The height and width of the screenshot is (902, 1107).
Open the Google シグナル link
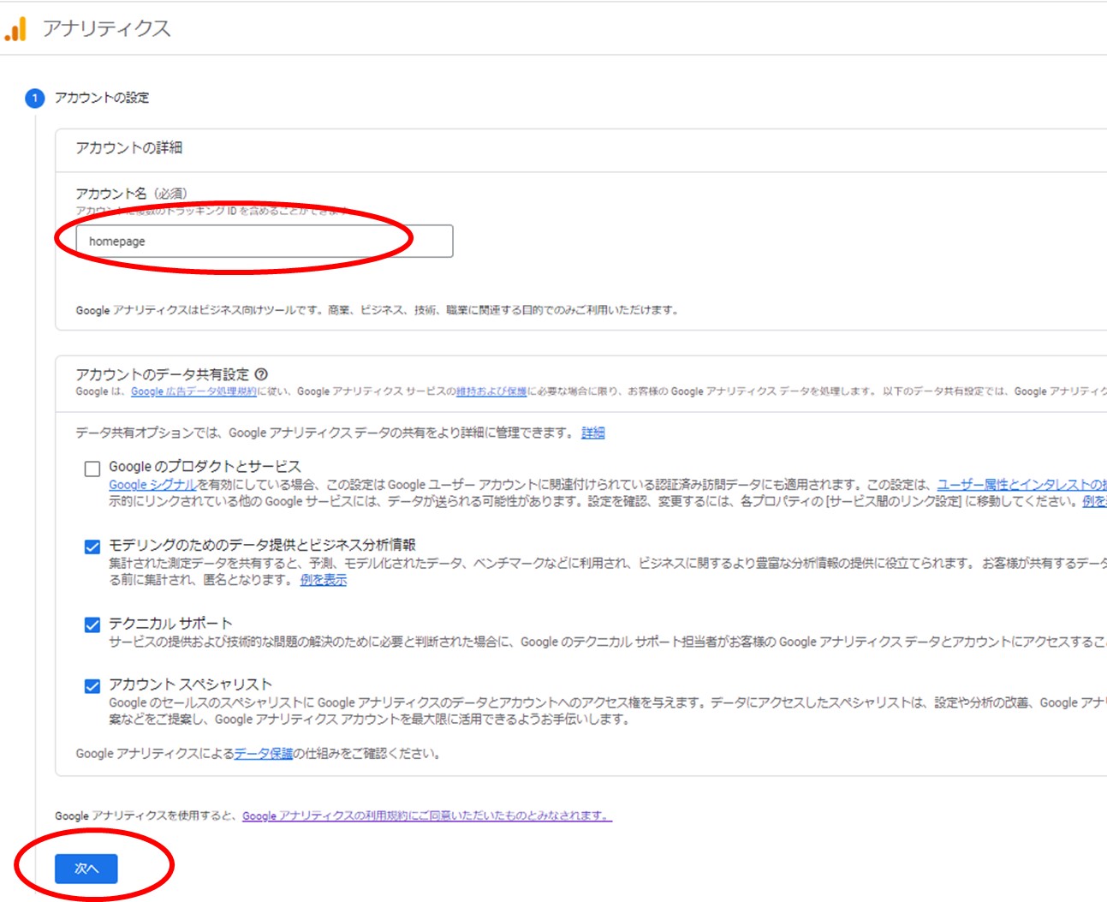153,485
